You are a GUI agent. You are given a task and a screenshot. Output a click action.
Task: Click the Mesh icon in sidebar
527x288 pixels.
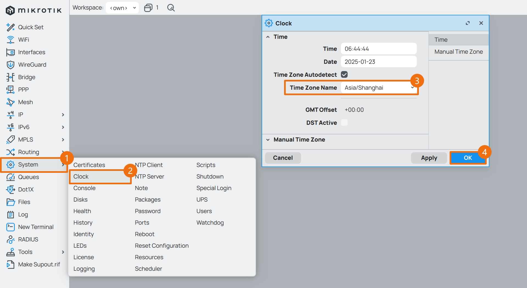(x=10, y=102)
